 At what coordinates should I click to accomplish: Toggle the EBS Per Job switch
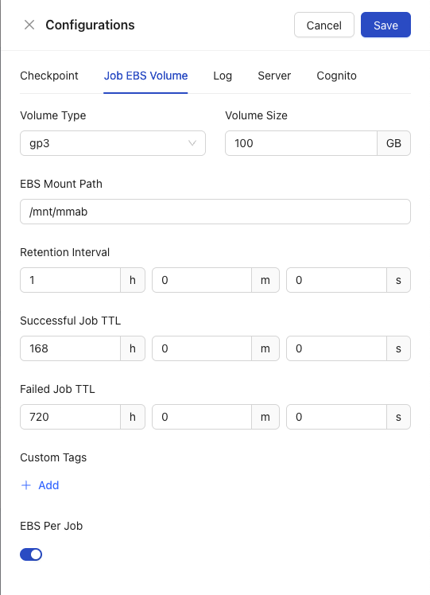click(31, 554)
